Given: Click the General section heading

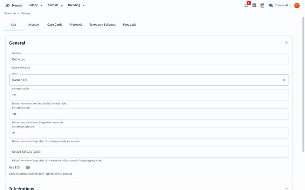Looking at the screenshot, I should (x=17, y=43).
